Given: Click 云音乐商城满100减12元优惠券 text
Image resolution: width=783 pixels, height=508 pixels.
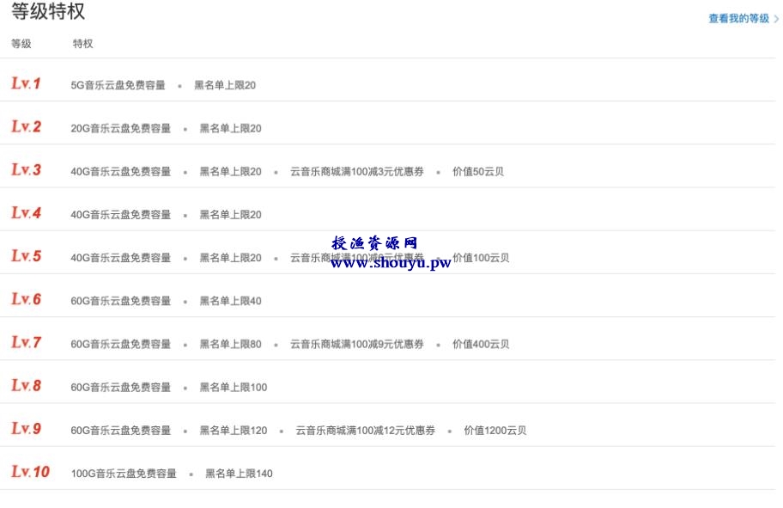Looking at the screenshot, I should [365, 430].
